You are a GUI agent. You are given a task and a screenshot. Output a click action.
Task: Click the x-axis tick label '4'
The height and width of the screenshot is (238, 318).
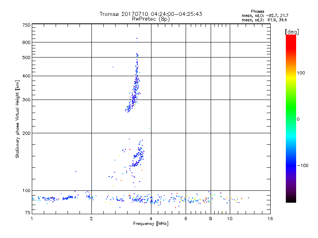point(151,219)
